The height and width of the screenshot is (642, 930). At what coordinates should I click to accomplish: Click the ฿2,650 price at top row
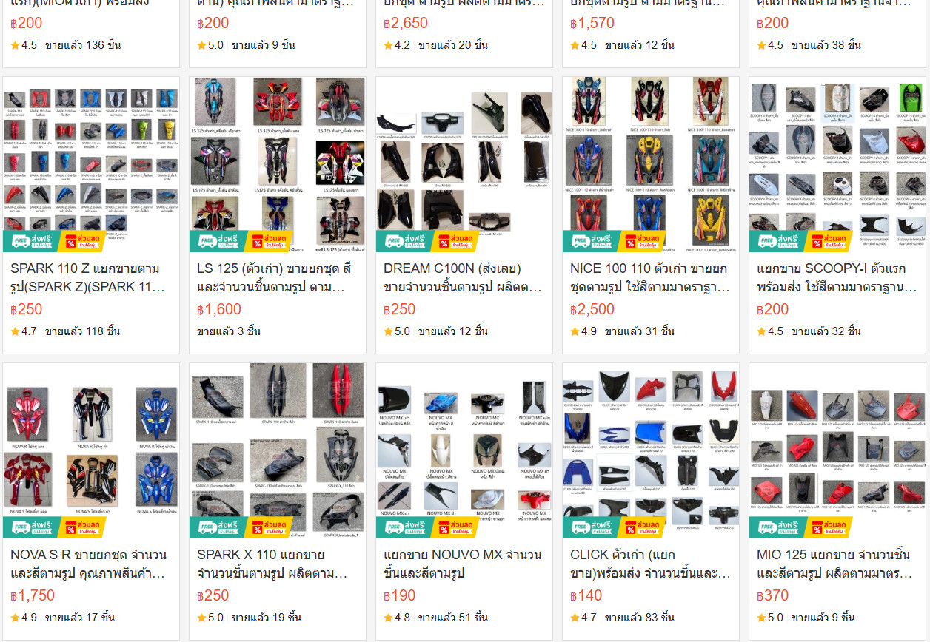point(406,23)
